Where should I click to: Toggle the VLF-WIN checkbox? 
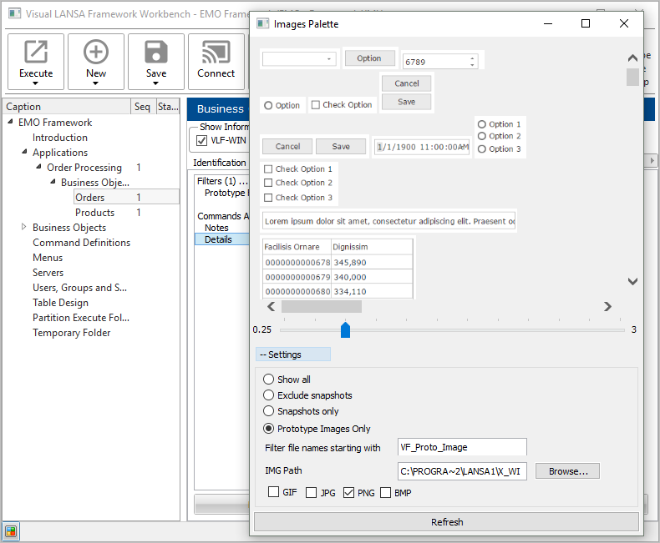[x=202, y=140]
